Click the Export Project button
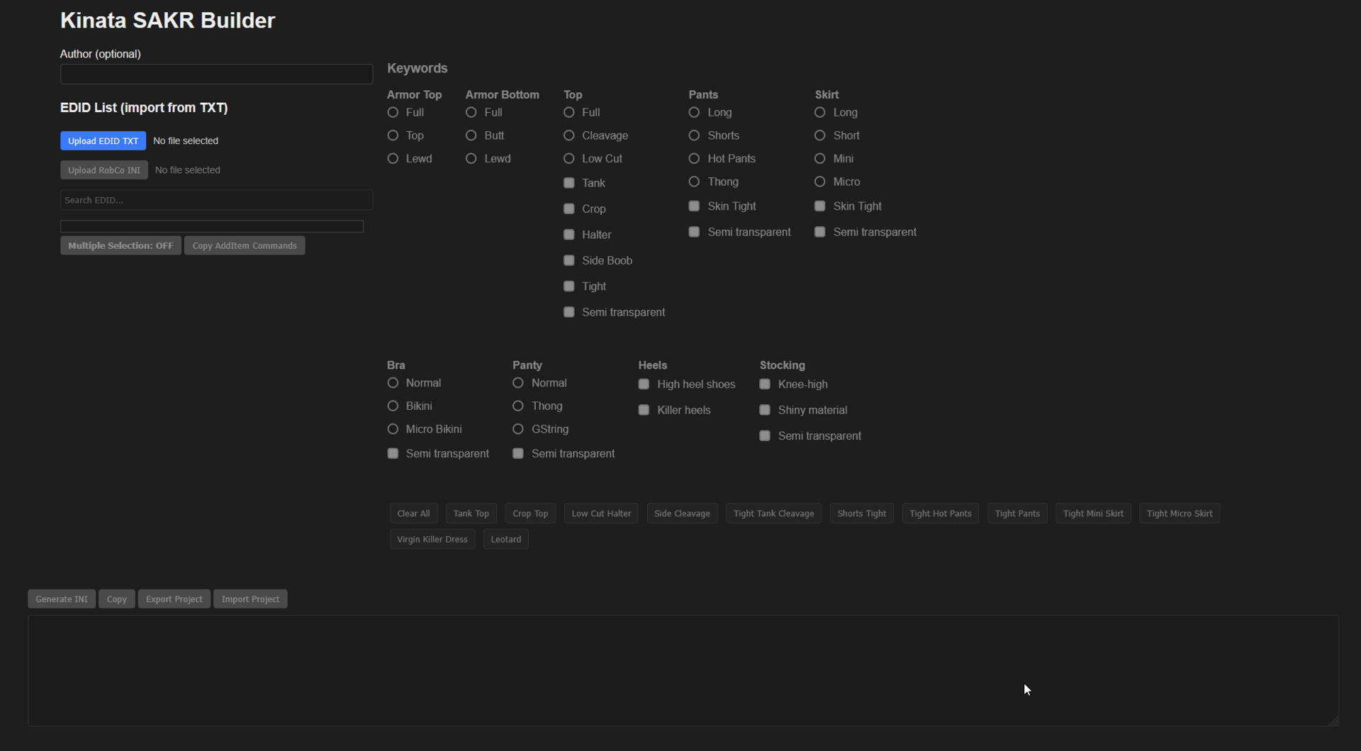The height and width of the screenshot is (751, 1361). (174, 599)
